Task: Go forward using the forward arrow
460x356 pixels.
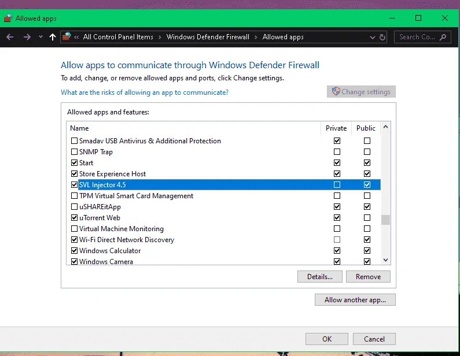Action: [x=27, y=37]
